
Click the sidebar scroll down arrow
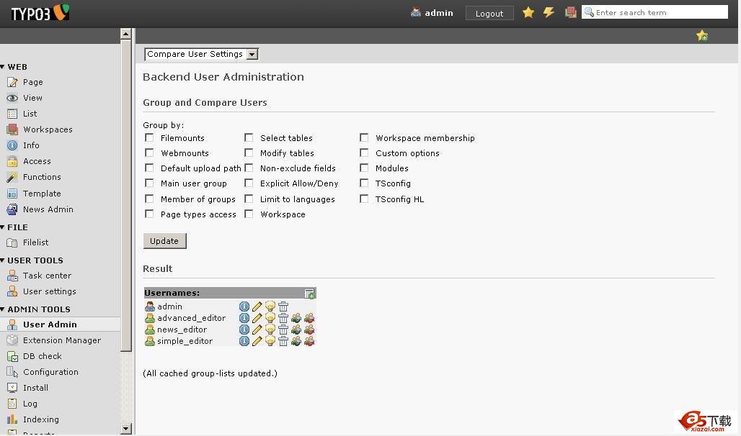125,429
